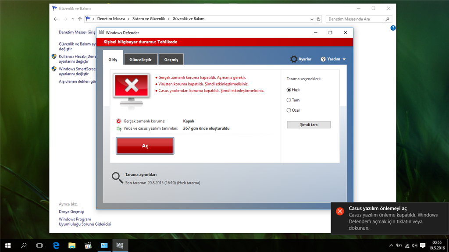Open the Ayarlar gear icon in Defender
The height and width of the screenshot is (252, 449).
pyautogui.click(x=293, y=59)
